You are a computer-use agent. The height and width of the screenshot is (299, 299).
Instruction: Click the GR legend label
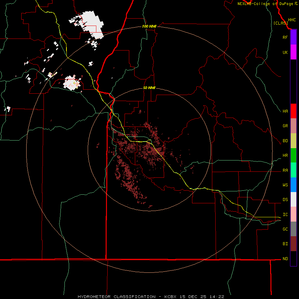coord(285,126)
